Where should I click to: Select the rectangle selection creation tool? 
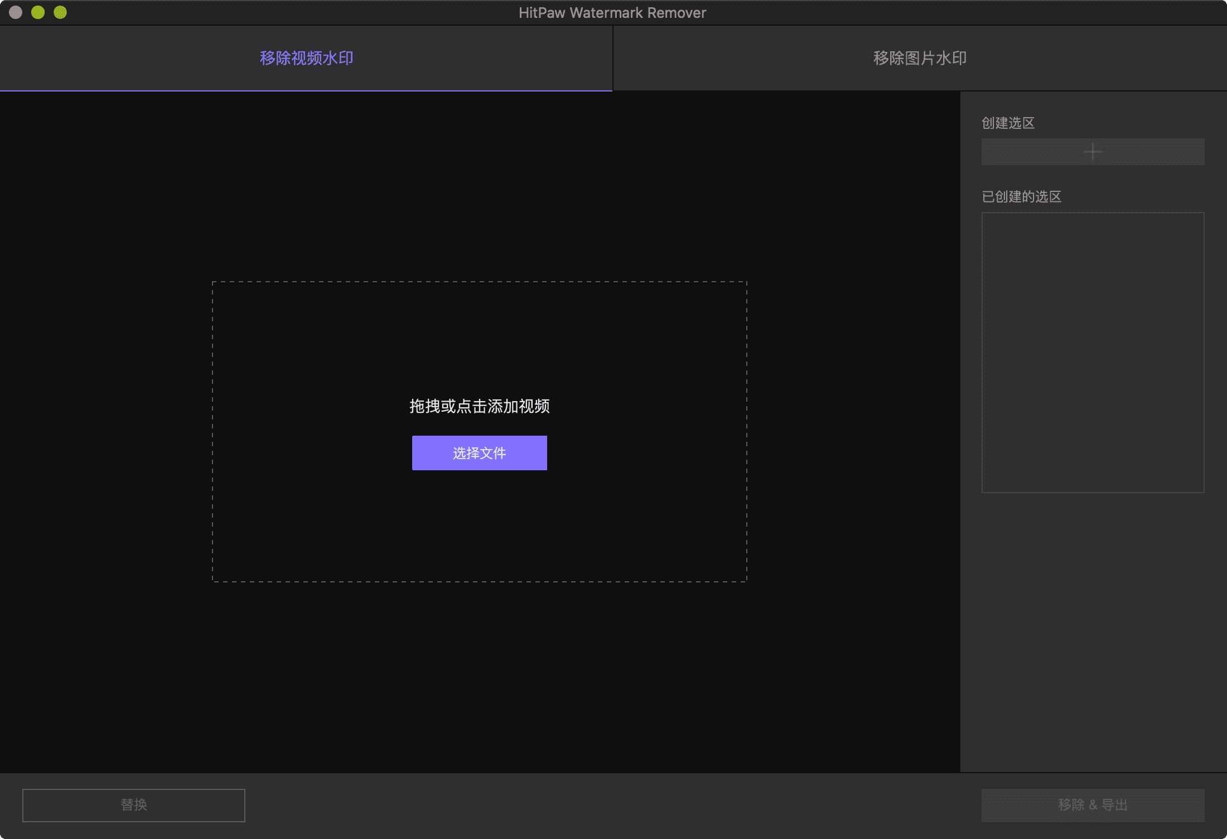click(1092, 151)
